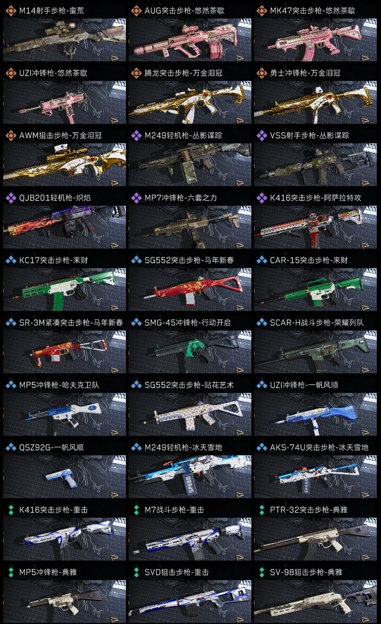This screenshot has height=624, width=381.
Task: Select the M249轻机枪-冰天雪地 skin image
Action: (x=190, y=477)
